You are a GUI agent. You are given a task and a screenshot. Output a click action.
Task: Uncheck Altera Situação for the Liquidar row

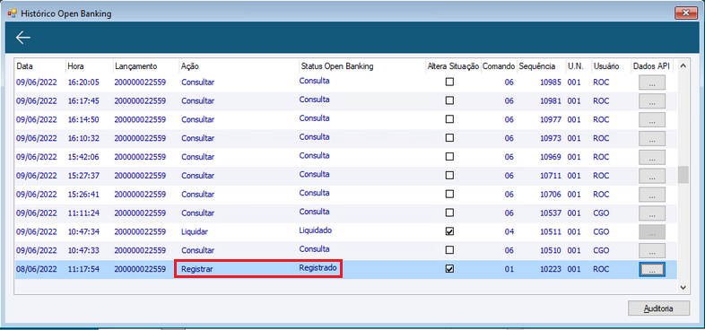[449, 231]
